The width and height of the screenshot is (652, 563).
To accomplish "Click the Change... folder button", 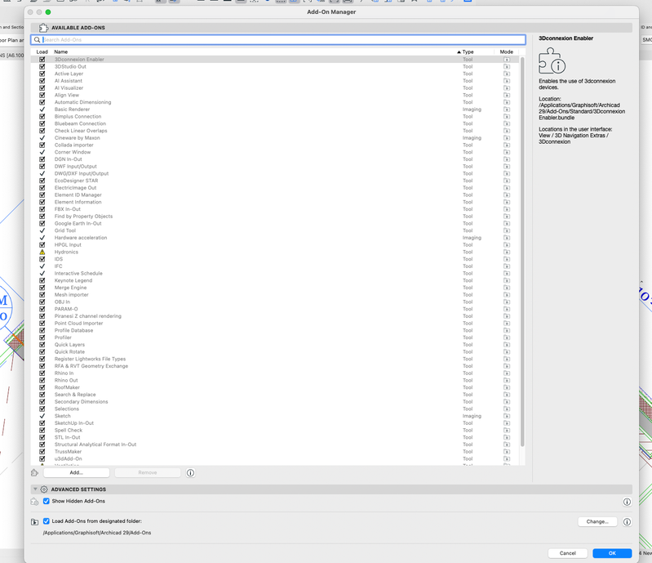I will (x=597, y=522).
